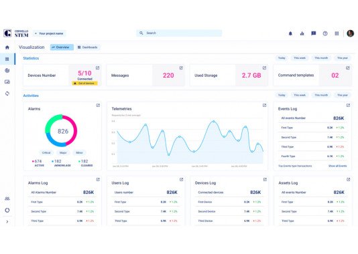
Task: Open the sync refresh sidebar icon
Action: (x=7, y=94)
